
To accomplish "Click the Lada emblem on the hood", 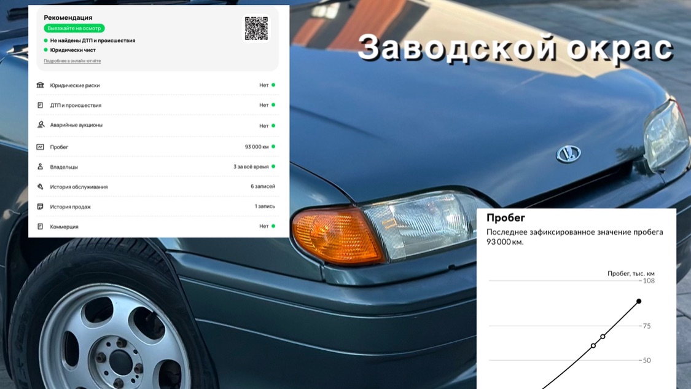I will click(568, 154).
